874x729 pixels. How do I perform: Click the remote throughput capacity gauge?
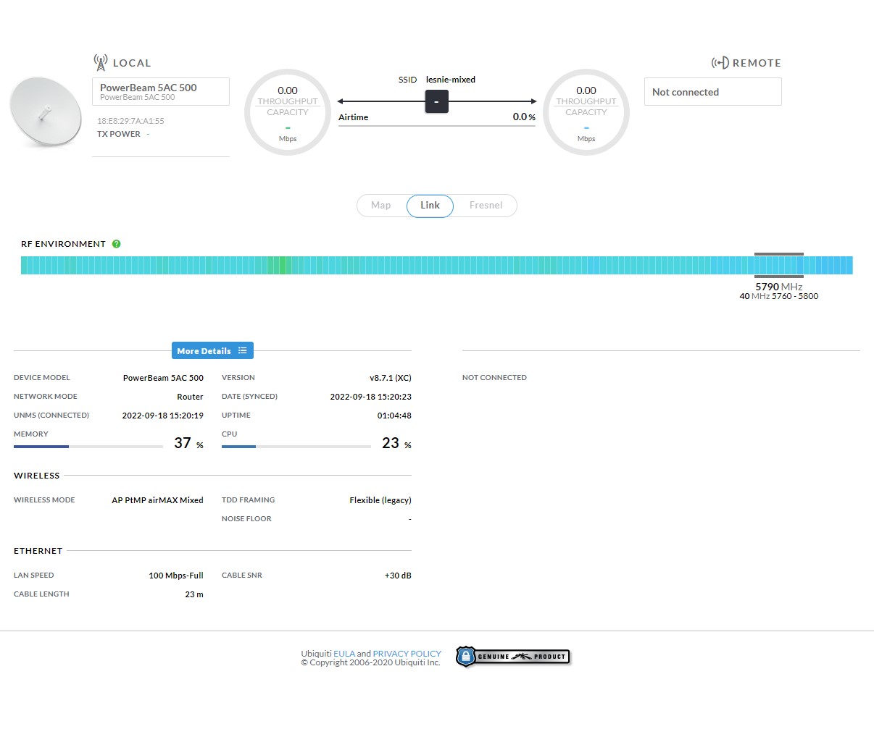click(x=586, y=112)
